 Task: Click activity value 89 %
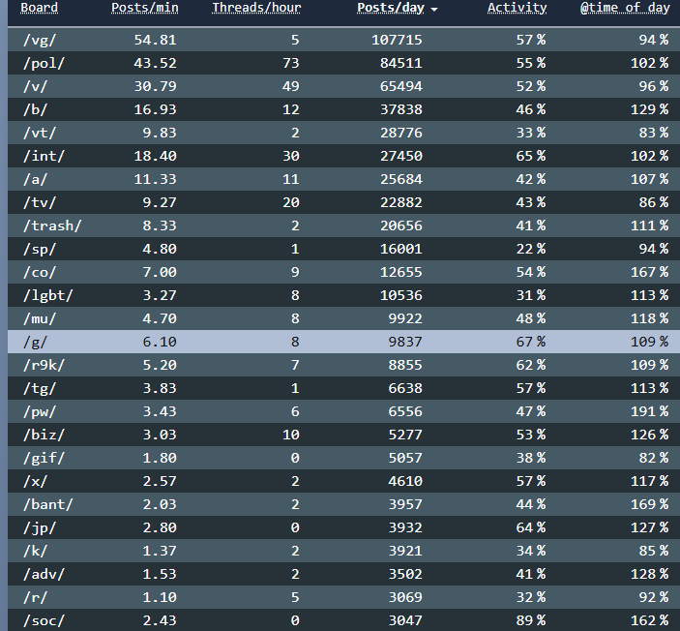tap(530, 620)
